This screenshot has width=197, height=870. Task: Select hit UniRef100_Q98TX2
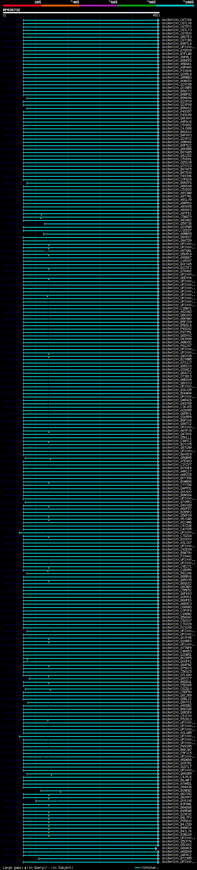tap(177, 424)
